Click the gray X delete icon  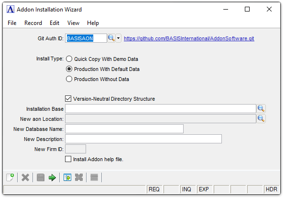coord(25,177)
